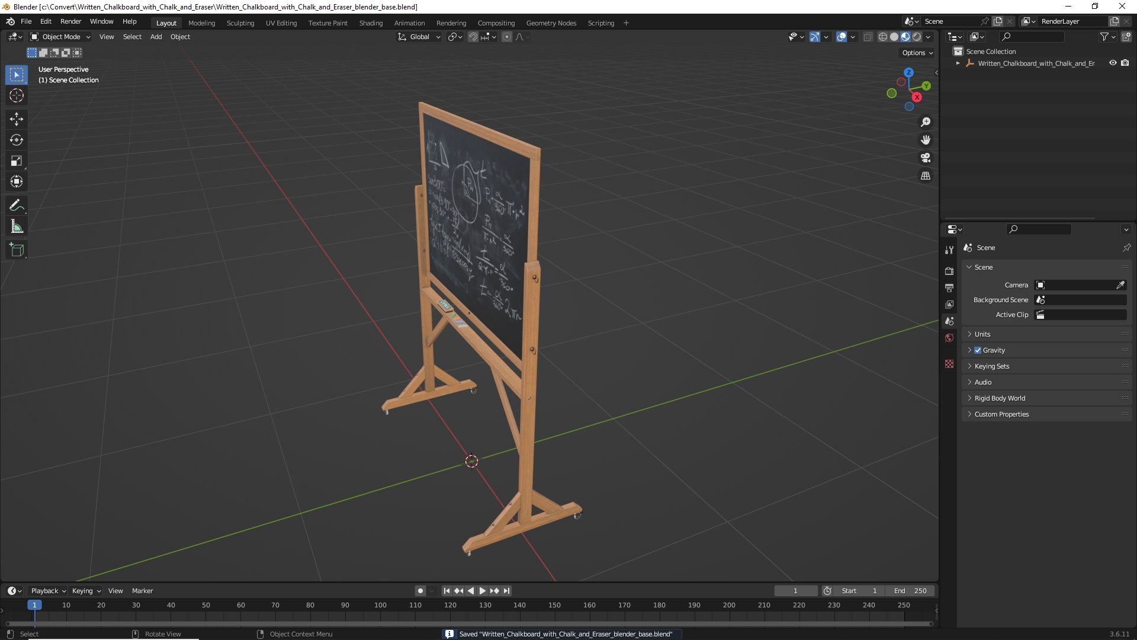The image size is (1137, 640).
Task: Switch to rendered viewport shading
Action: coord(917,37)
